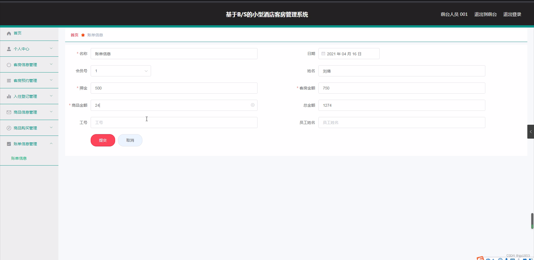Click the 取消 button

tap(130, 140)
